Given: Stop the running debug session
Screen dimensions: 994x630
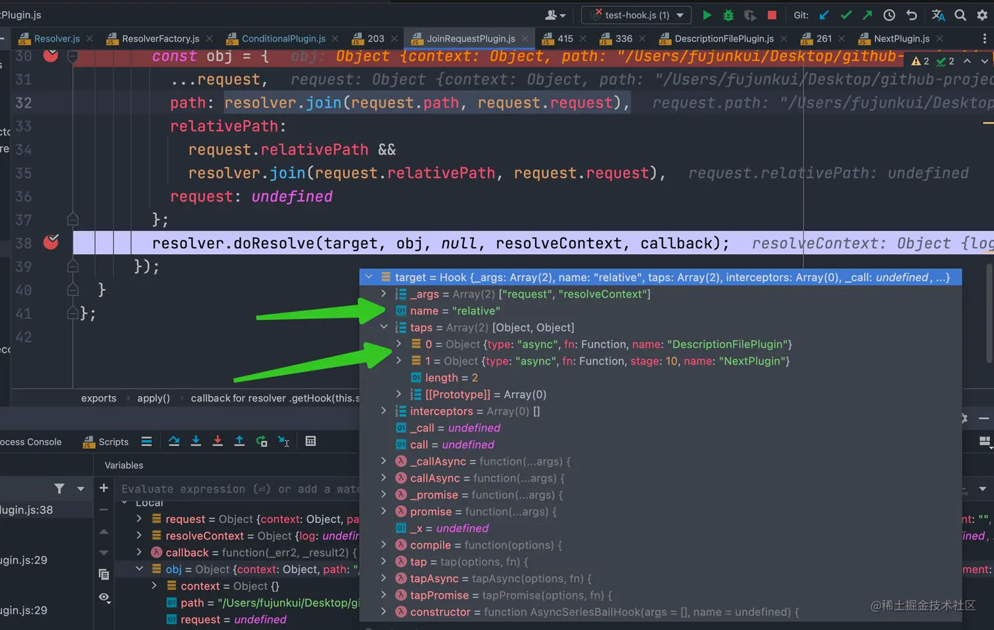Looking at the screenshot, I should point(772,15).
